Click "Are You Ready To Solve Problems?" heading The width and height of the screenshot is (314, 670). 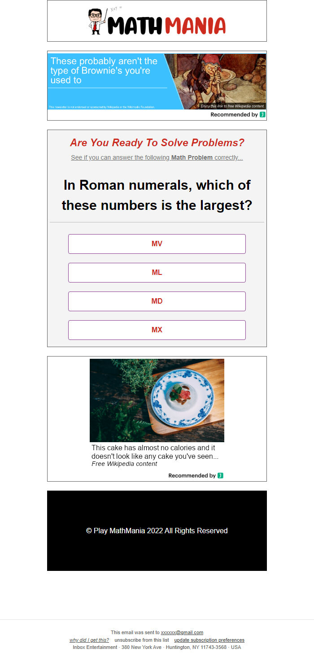point(157,143)
